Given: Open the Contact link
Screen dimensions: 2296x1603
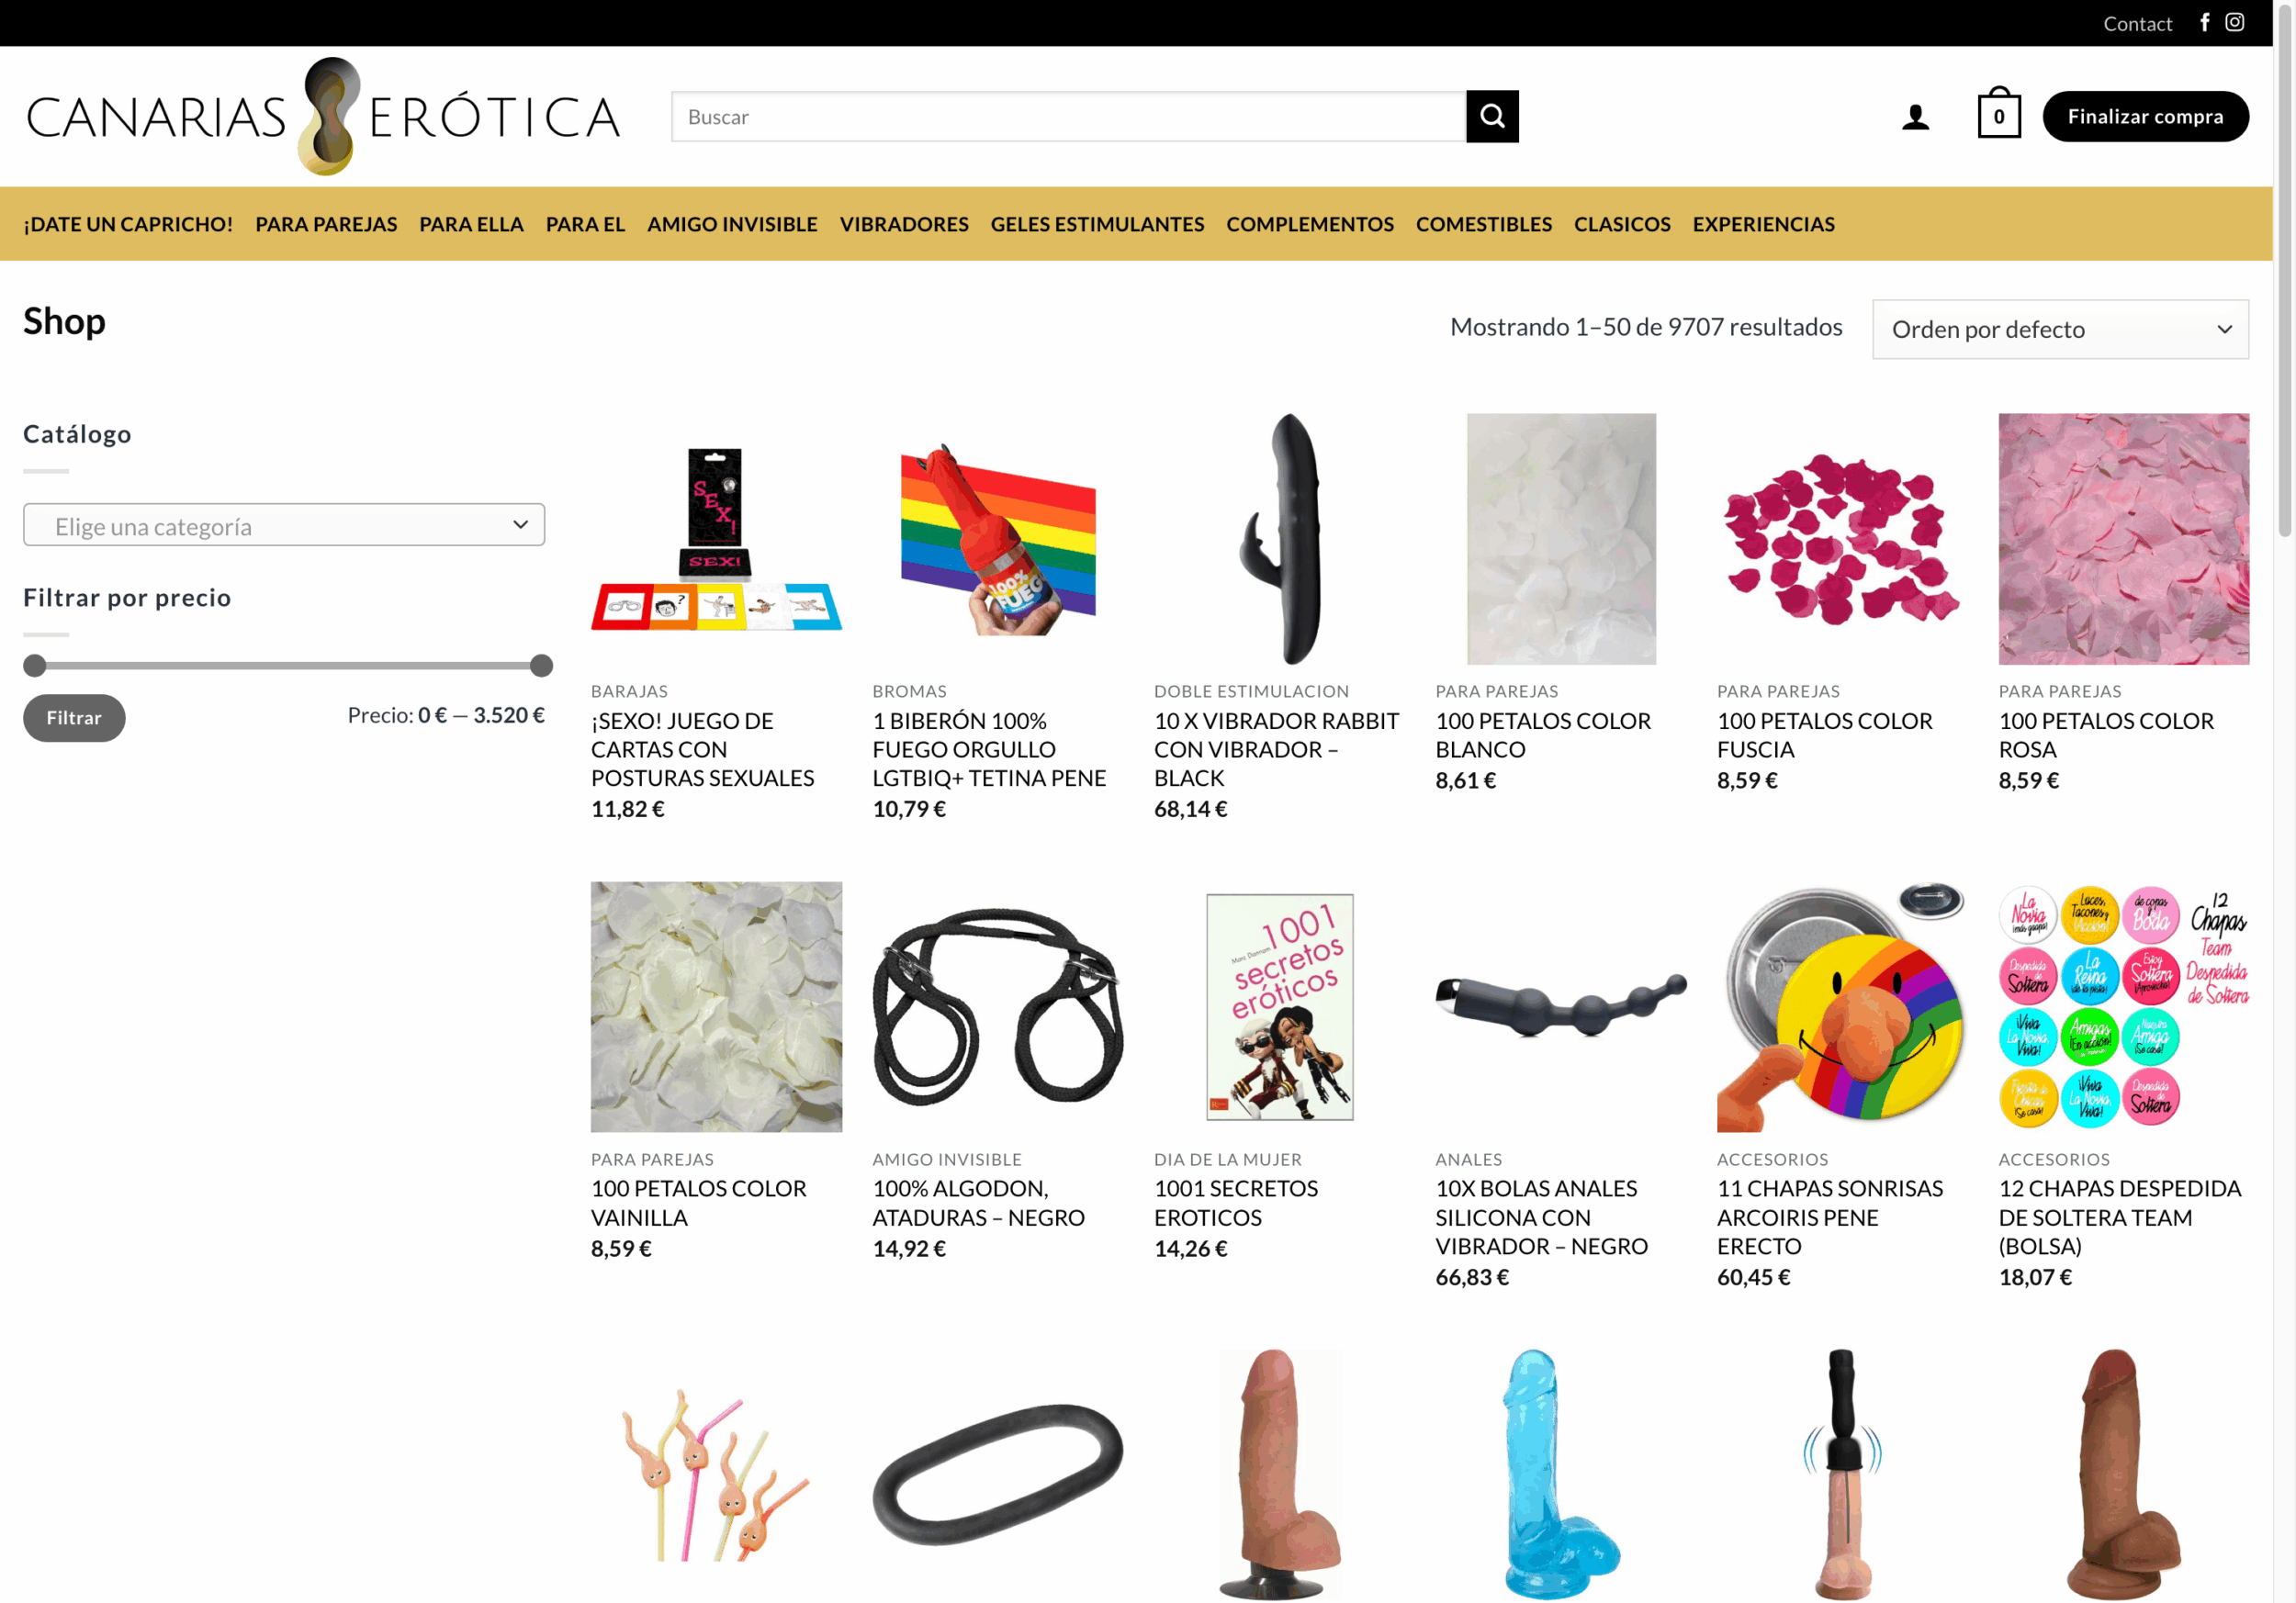Looking at the screenshot, I should [x=2137, y=23].
